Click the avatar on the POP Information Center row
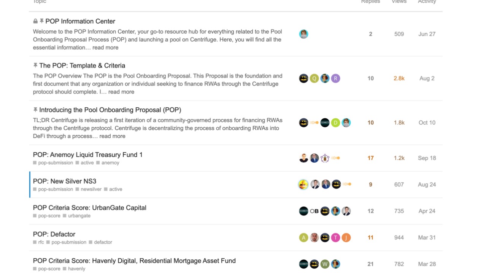This screenshot has width=481, height=273. tap(303, 34)
